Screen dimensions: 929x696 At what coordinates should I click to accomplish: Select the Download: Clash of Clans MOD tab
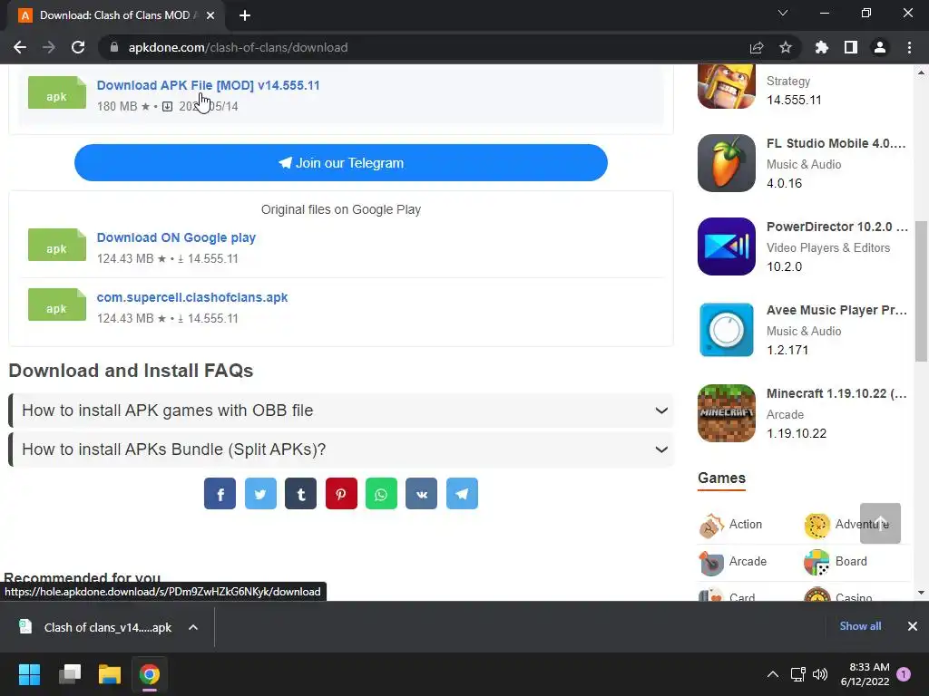coord(115,15)
